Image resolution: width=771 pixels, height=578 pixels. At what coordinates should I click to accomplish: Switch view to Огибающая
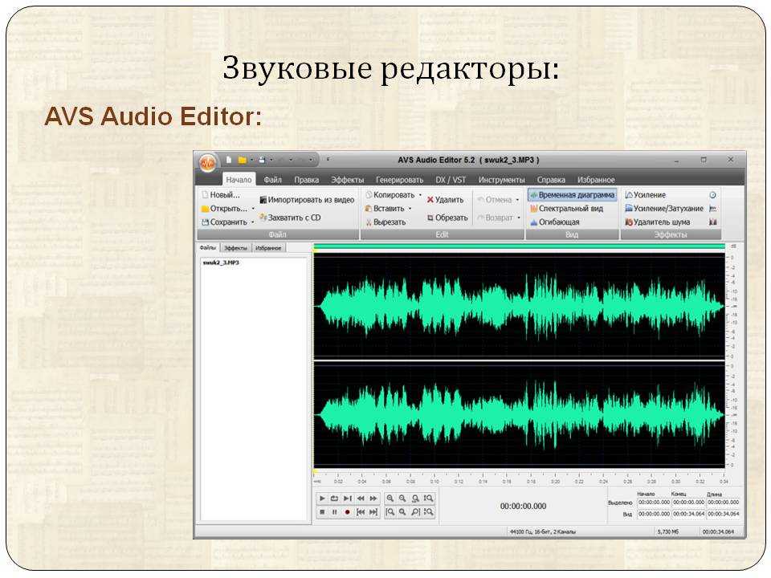coord(555,222)
